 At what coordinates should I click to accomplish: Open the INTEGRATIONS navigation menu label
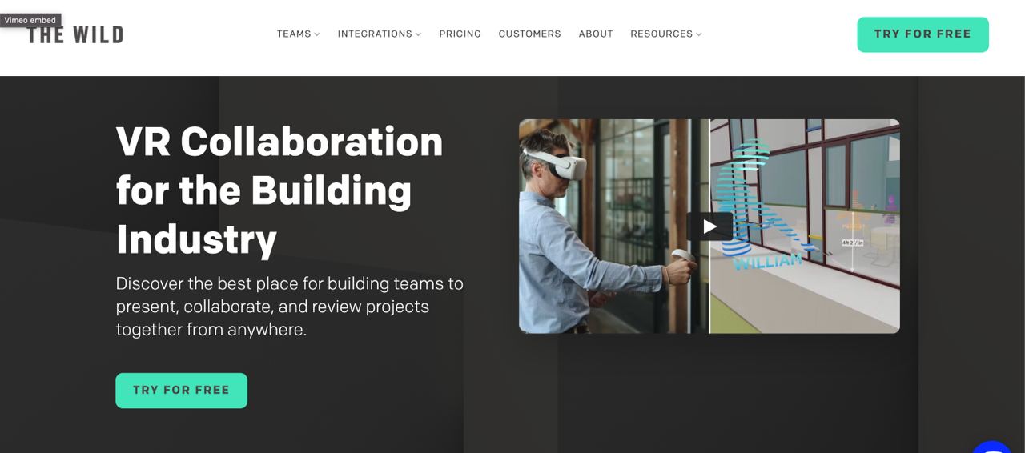(375, 34)
